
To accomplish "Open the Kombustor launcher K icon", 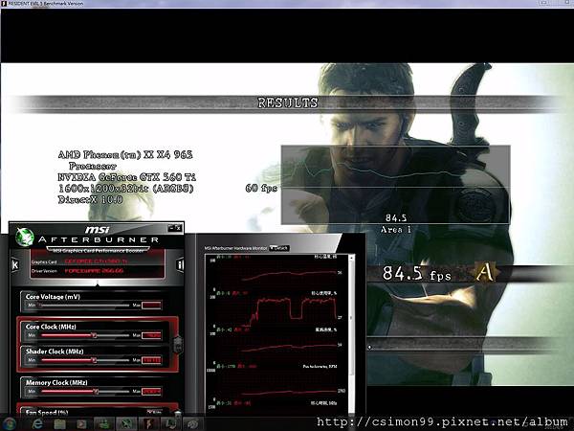I will point(15,264).
